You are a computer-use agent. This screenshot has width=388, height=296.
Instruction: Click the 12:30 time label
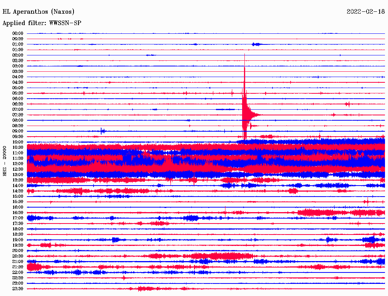pos(18,169)
